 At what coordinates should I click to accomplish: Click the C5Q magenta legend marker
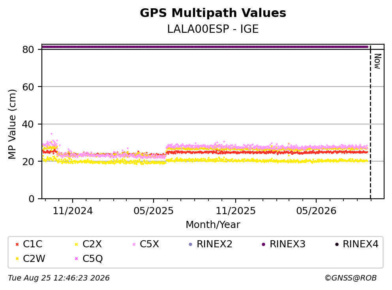[77, 259]
